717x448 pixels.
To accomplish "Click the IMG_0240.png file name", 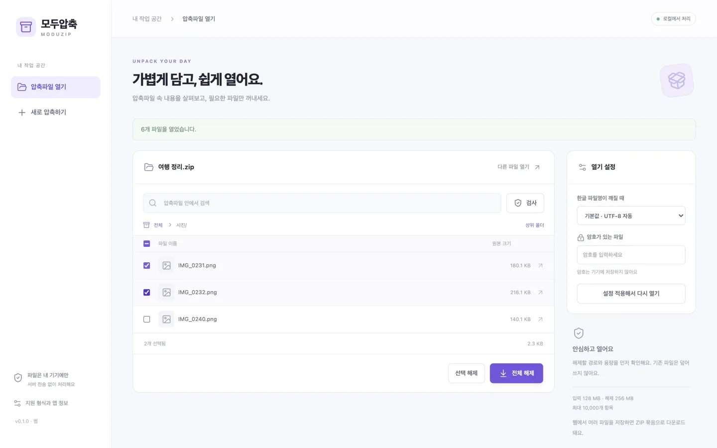I will point(198,320).
